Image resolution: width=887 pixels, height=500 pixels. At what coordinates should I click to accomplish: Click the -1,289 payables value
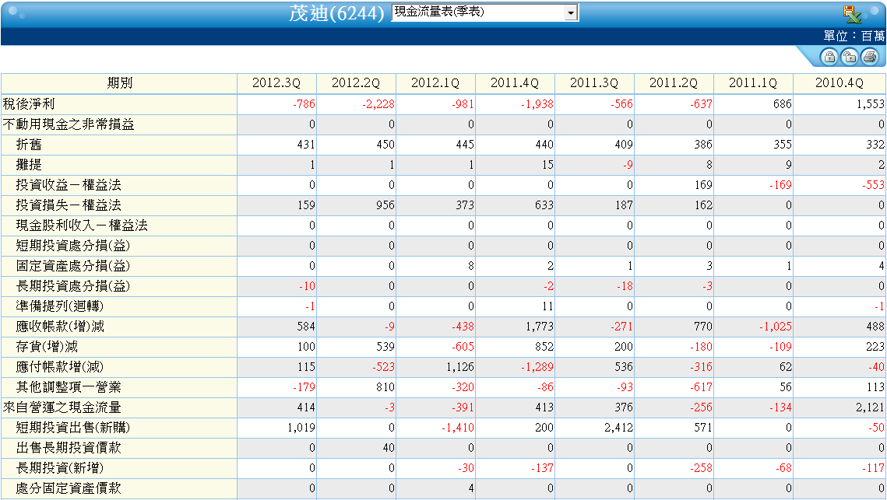(537, 367)
